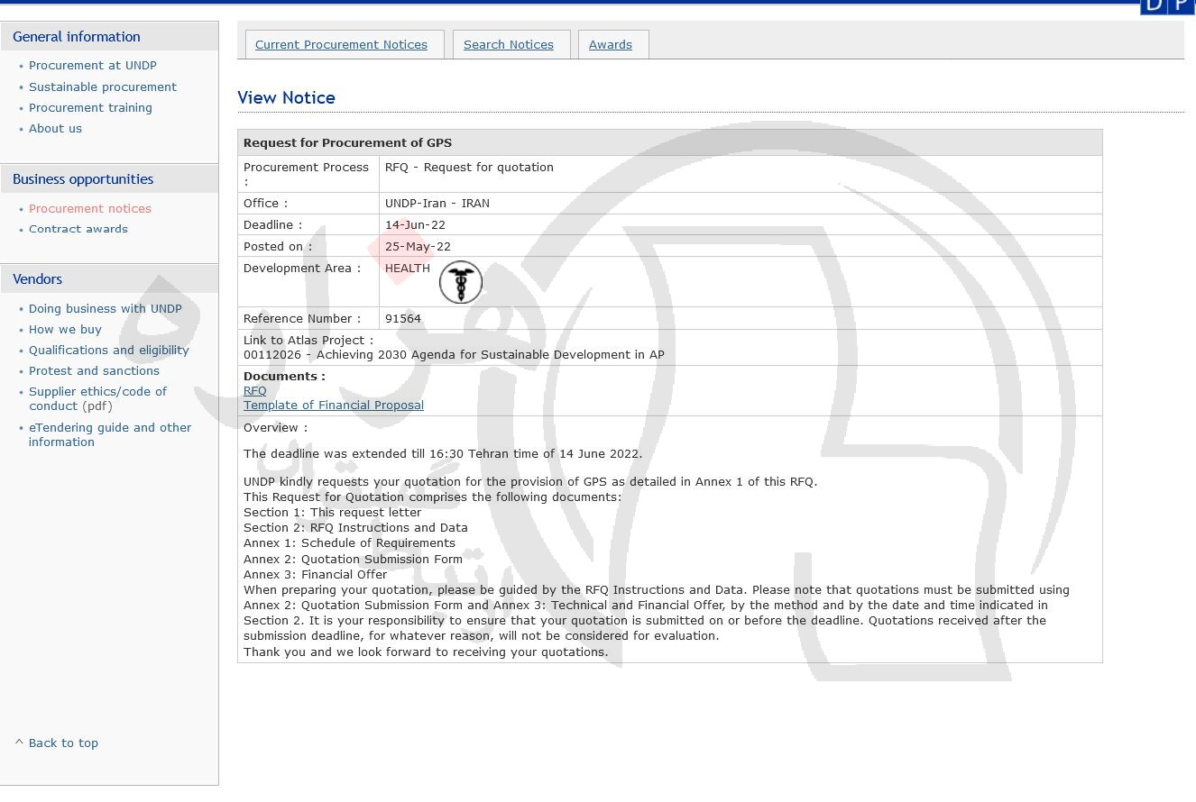The image size is (1196, 802).
Task: Click the Vendors section heading
Action: click(x=37, y=278)
